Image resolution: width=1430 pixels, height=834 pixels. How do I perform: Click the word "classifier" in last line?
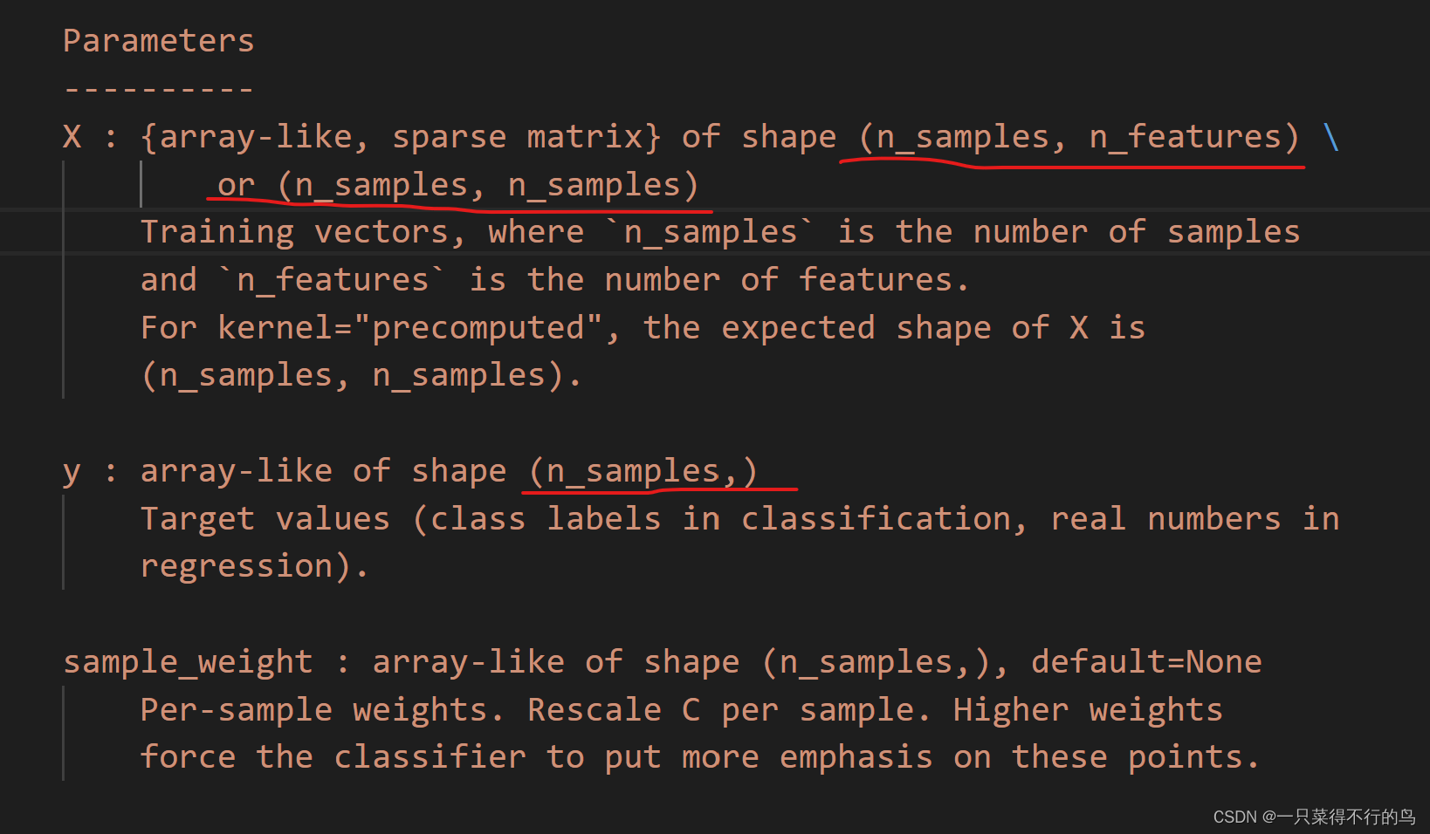(x=430, y=757)
